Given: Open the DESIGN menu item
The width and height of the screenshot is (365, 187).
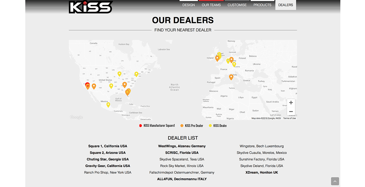Looking at the screenshot, I should coord(188,5).
